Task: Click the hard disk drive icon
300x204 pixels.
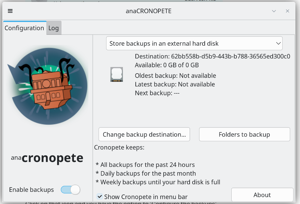Action: (x=117, y=74)
